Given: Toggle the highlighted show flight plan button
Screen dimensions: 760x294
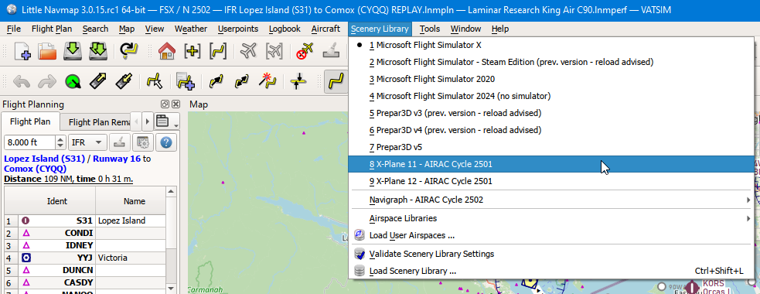Looking at the screenshot, I should (336, 80).
